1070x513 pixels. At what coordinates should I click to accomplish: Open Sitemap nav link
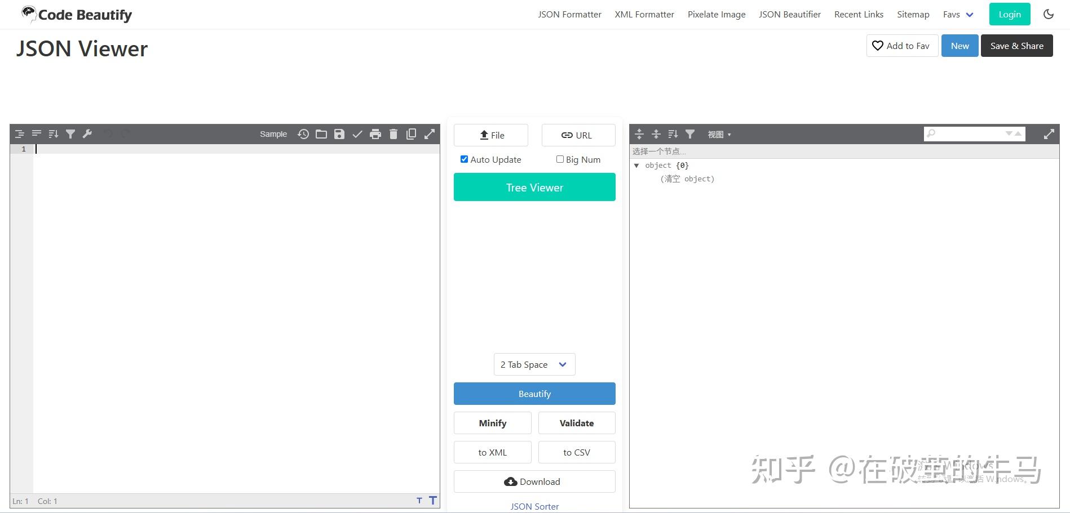913,15
